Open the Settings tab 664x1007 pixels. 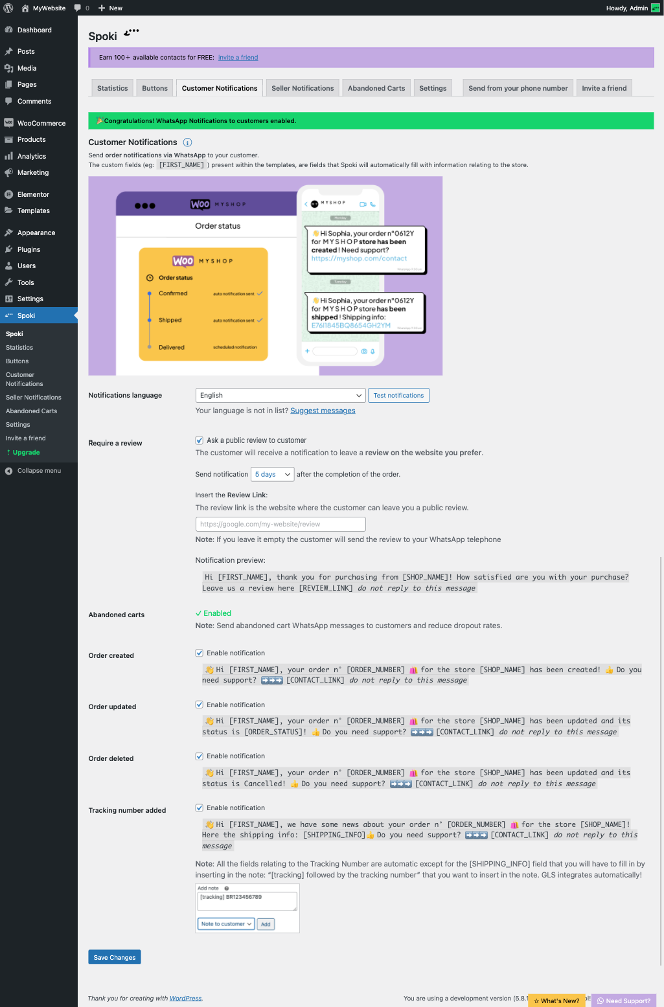(433, 88)
